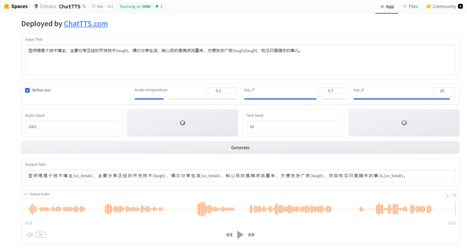Viewport: 467px width, 249px height.
Task: Adjust the Audio temperature slider handle
Action: tap(166, 99)
